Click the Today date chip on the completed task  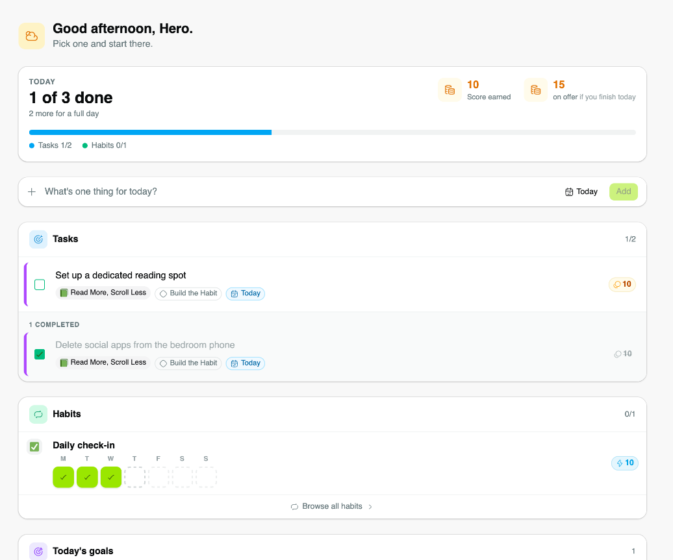click(x=246, y=363)
